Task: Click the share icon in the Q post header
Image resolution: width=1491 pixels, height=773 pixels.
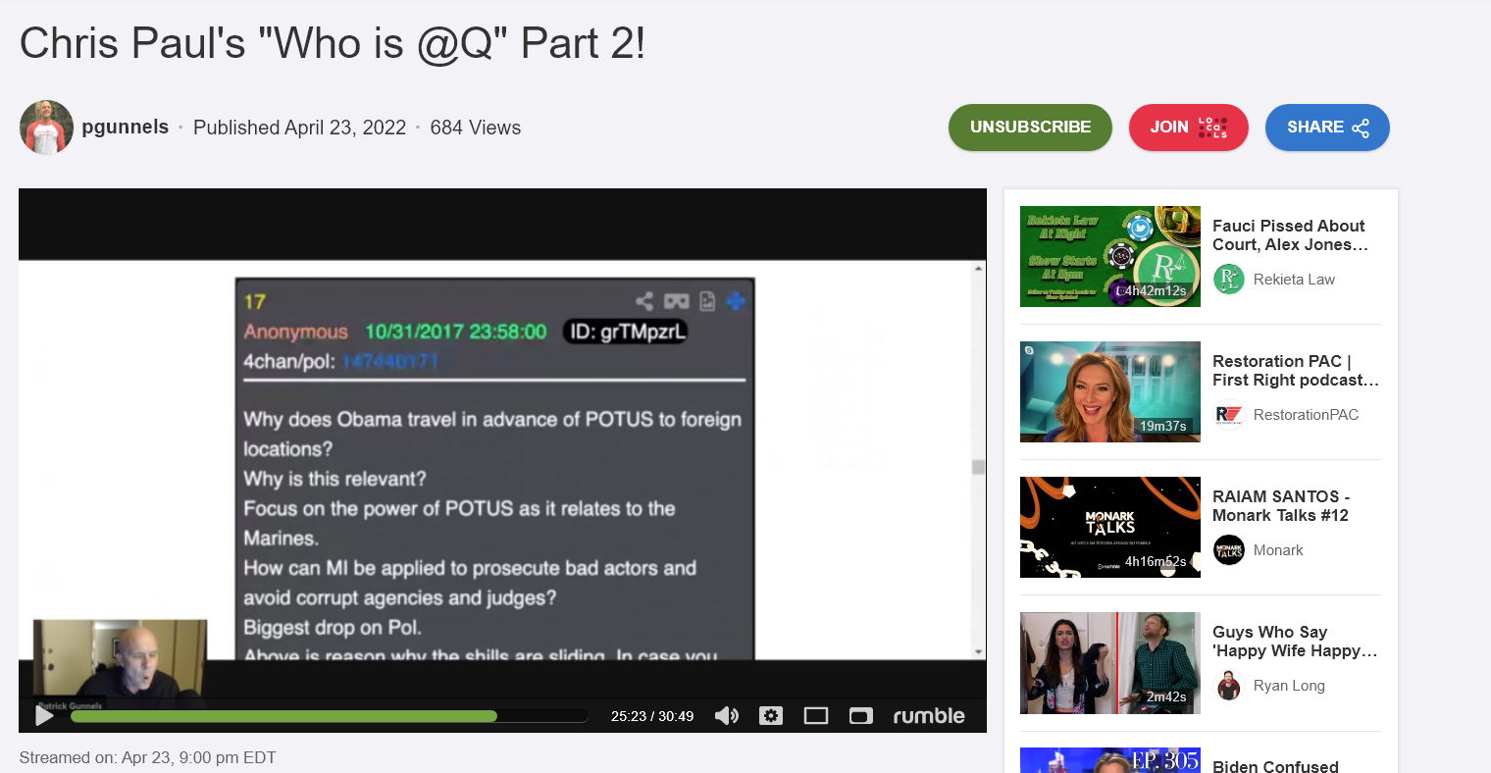Action: coord(644,301)
